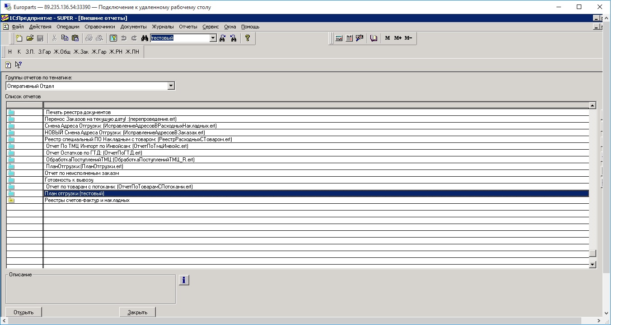617x325 pixels.
Task: Expand the Группы отчетов по тематике dropdown
Action: click(x=171, y=86)
